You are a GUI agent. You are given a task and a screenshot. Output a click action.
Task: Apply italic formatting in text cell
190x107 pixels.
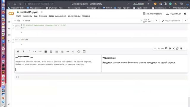[29, 51]
